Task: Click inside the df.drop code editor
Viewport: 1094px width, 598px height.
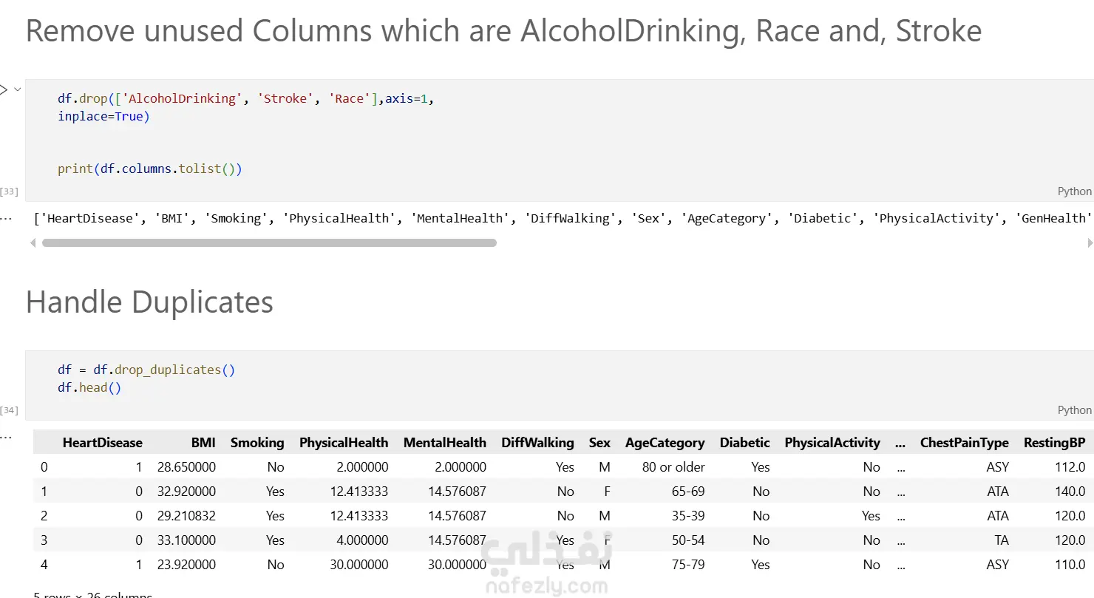Action: click(x=444, y=133)
